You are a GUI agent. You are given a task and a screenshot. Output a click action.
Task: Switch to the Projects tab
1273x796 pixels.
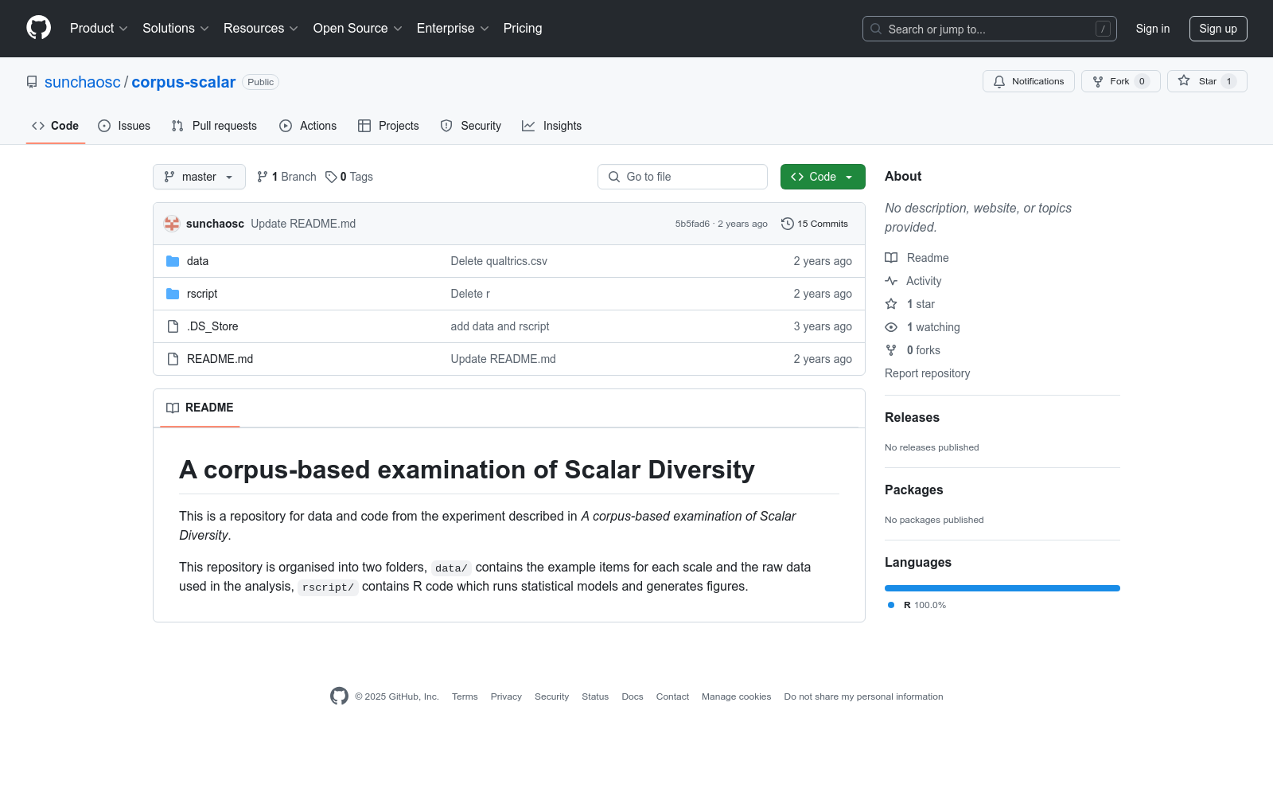tap(388, 126)
